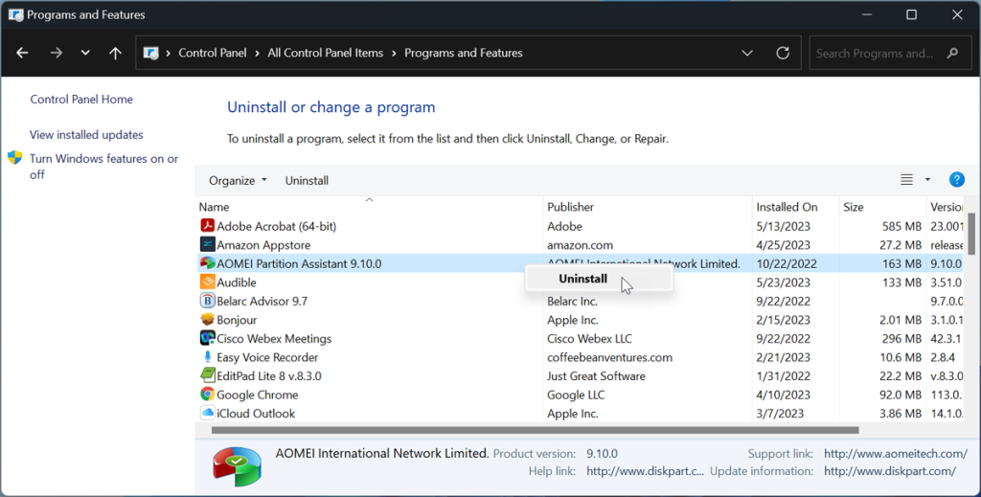981x497 pixels.
Task: Select the Cisco Webex Meetings name
Action: [274, 339]
